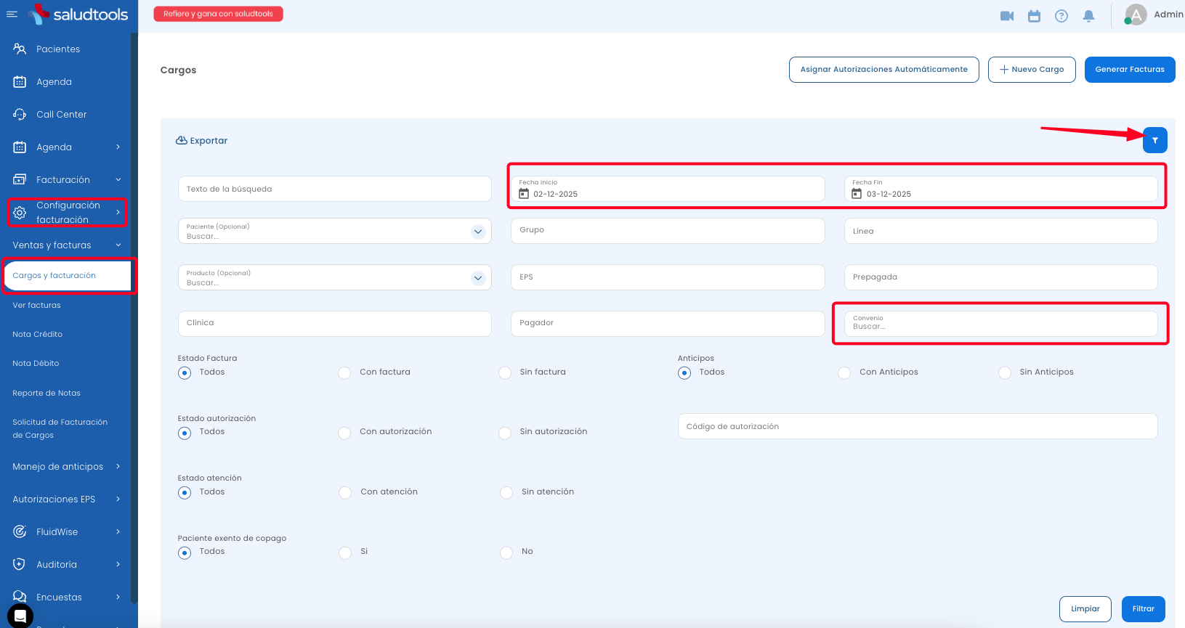Image resolution: width=1185 pixels, height=628 pixels.
Task: Open the Paciente (Opcional) dropdown arrow
Action: coord(477,232)
